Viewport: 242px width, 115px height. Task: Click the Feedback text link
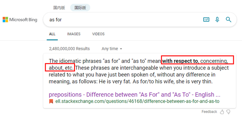(x=209, y=112)
